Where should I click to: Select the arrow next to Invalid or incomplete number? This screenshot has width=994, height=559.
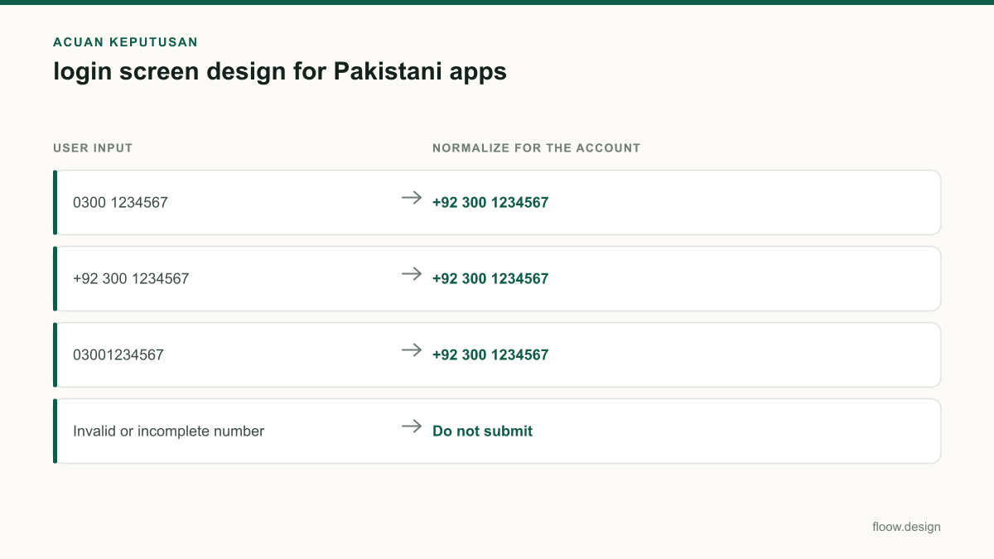click(412, 426)
